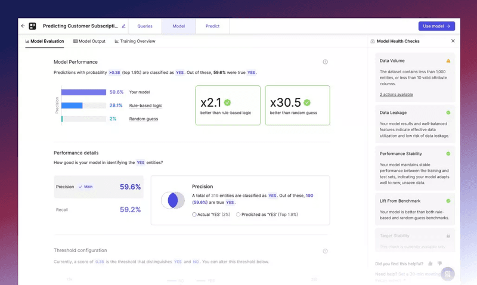Click the Your model 59.6% precision bar
This screenshot has width=477, height=285.
pyautogui.click(x=83, y=92)
